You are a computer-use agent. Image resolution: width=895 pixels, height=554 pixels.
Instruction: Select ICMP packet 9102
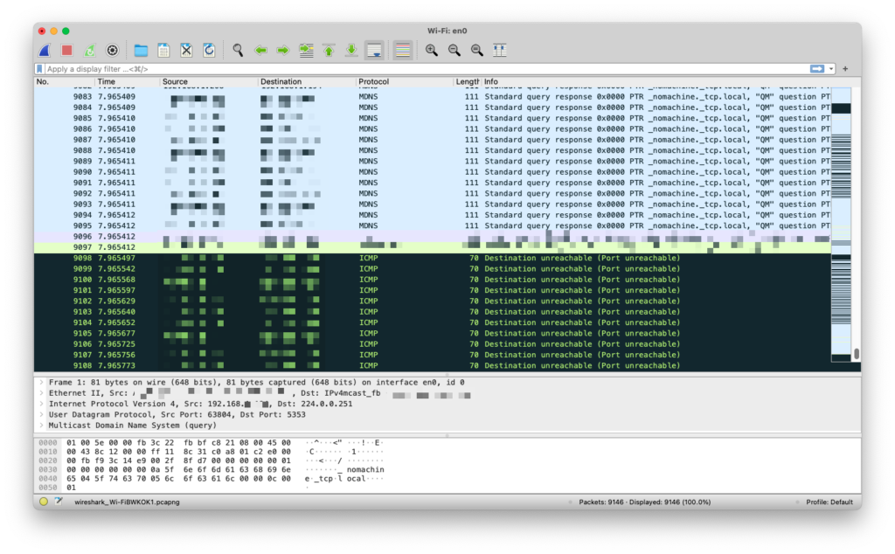click(432, 301)
